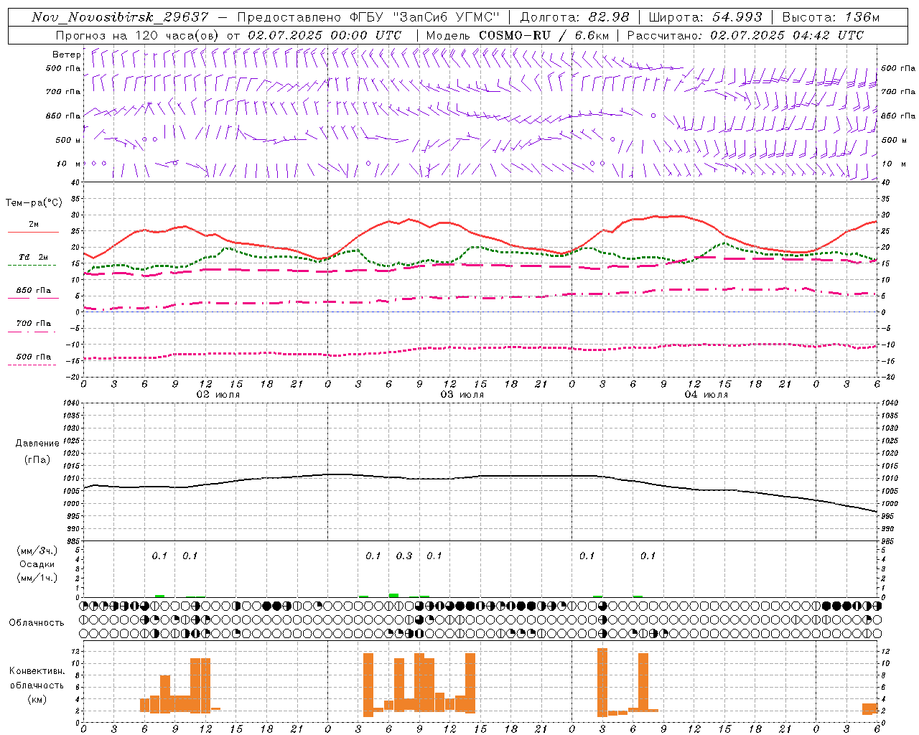
Task: Click the (мм/3ч.) precipitation unit label
Action: [37, 551]
